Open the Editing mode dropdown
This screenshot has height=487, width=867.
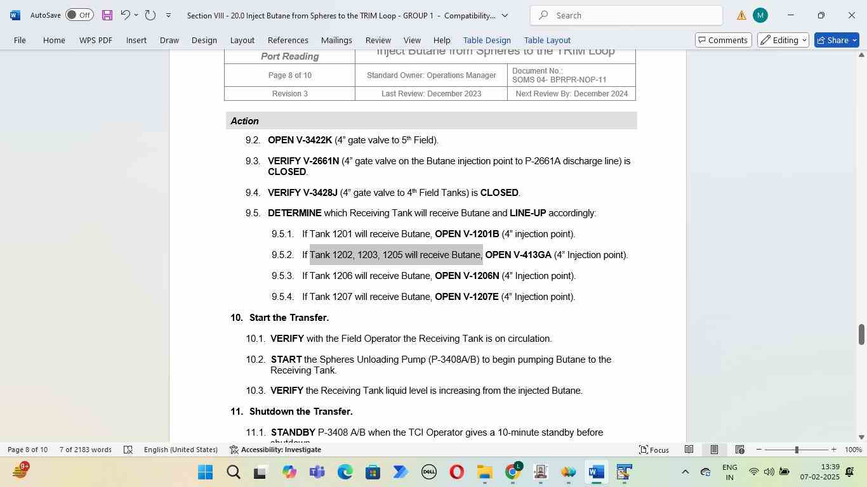coord(783,40)
